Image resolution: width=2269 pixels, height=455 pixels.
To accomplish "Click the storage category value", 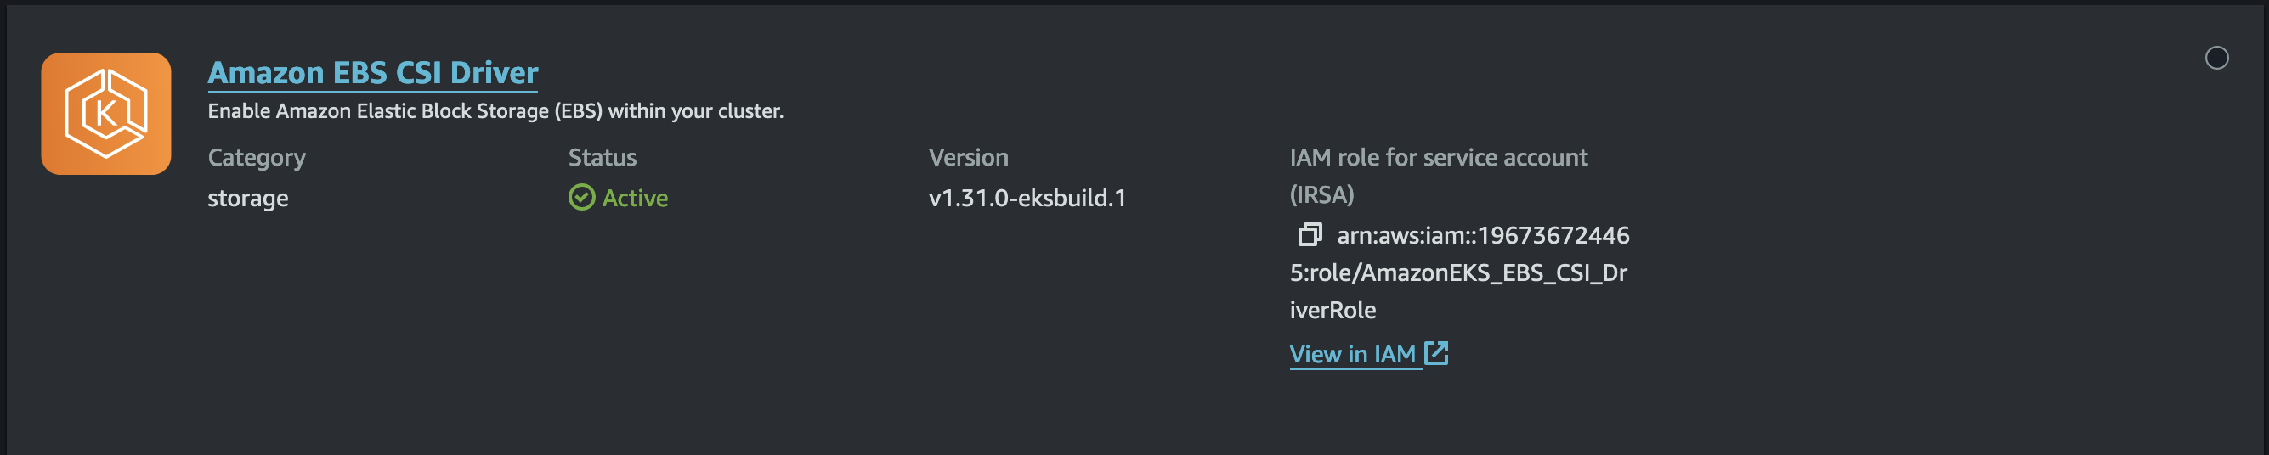I will pos(247,199).
